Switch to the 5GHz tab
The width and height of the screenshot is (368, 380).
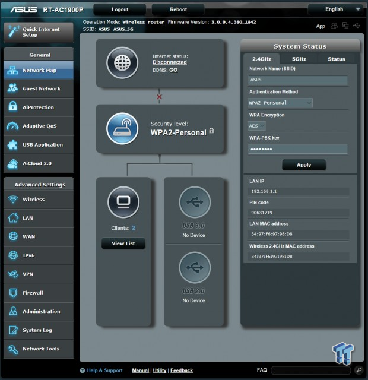click(x=299, y=59)
